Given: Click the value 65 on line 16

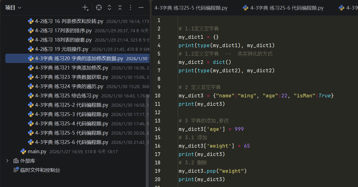Looking at the screenshot, I should pos(247,146).
